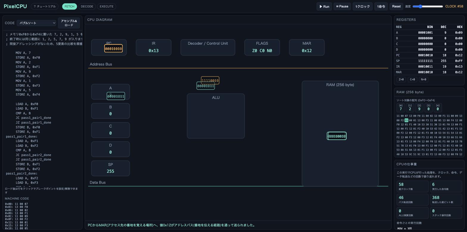Click the Decoder / Control Unit block
The width and height of the screenshot is (467, 232).
208,47
